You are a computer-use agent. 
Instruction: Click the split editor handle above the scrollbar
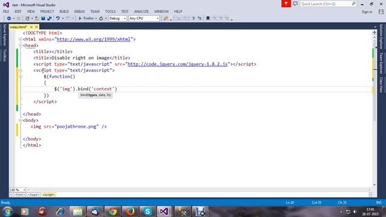point(375,33)
